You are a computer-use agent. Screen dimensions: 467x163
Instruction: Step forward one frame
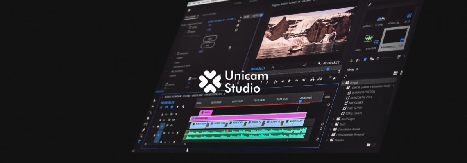click(x=297, y=81)
